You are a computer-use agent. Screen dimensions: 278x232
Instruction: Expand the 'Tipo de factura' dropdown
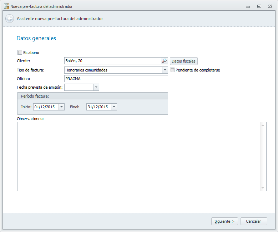165,70
